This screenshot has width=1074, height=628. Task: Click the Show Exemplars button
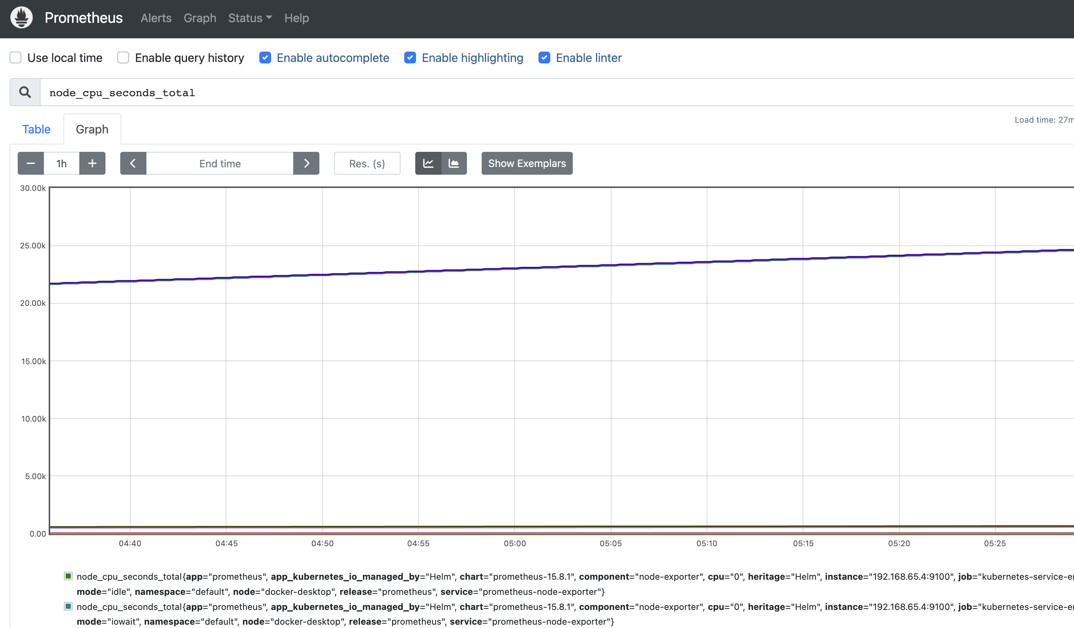point(527,163)
